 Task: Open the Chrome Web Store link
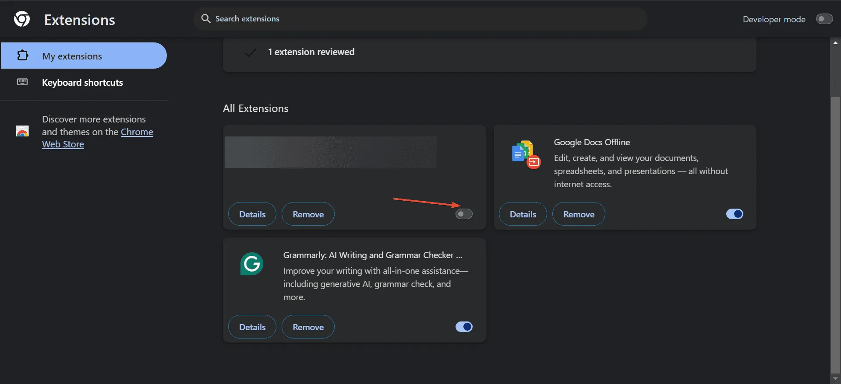pyautogui.click(x=137, y=132)
